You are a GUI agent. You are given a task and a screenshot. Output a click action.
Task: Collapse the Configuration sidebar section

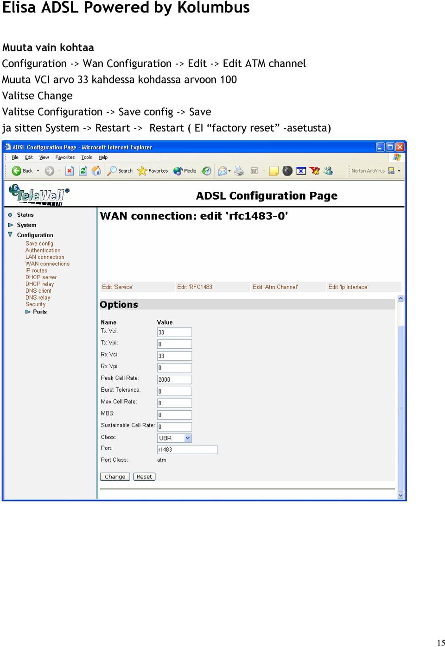(10, 235)
